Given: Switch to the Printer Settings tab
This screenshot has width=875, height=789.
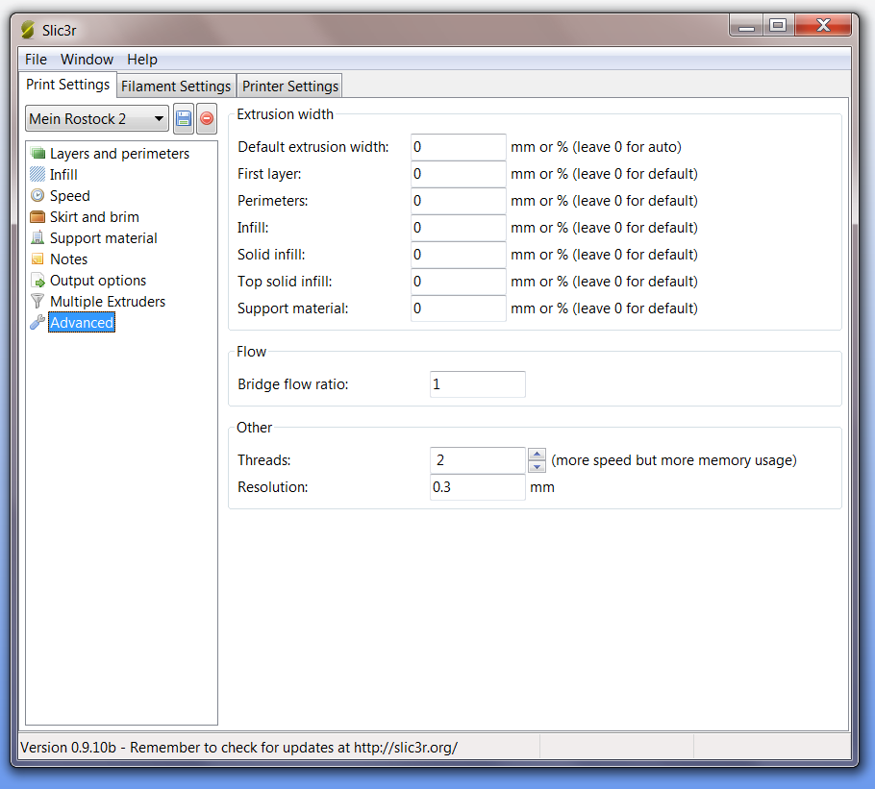Looking at the screenshot, I should coord(289,86).
